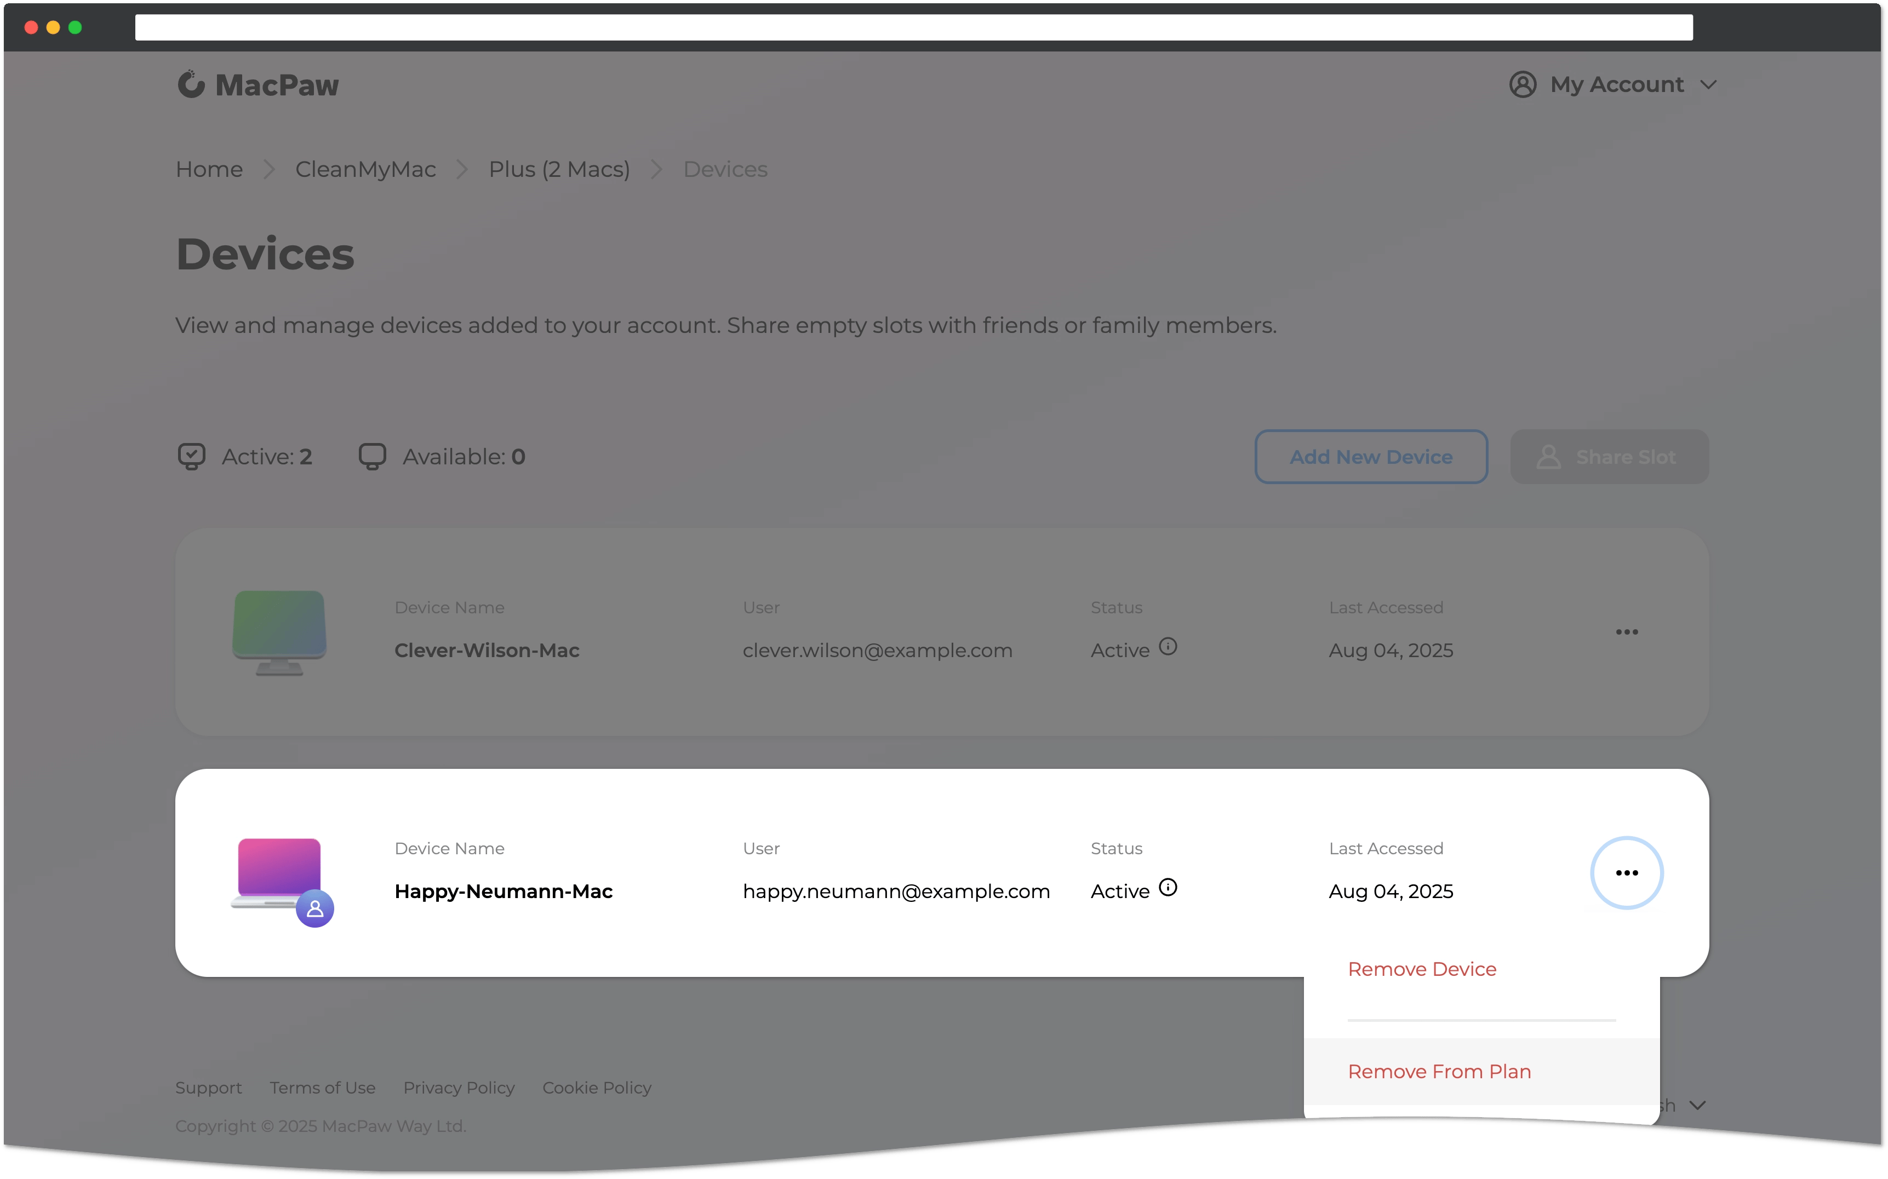This screenshot has height=1179, width=1888.
Task: Show status info for Clever-Wilson-Mac
Action: (x=1167, y=646)
